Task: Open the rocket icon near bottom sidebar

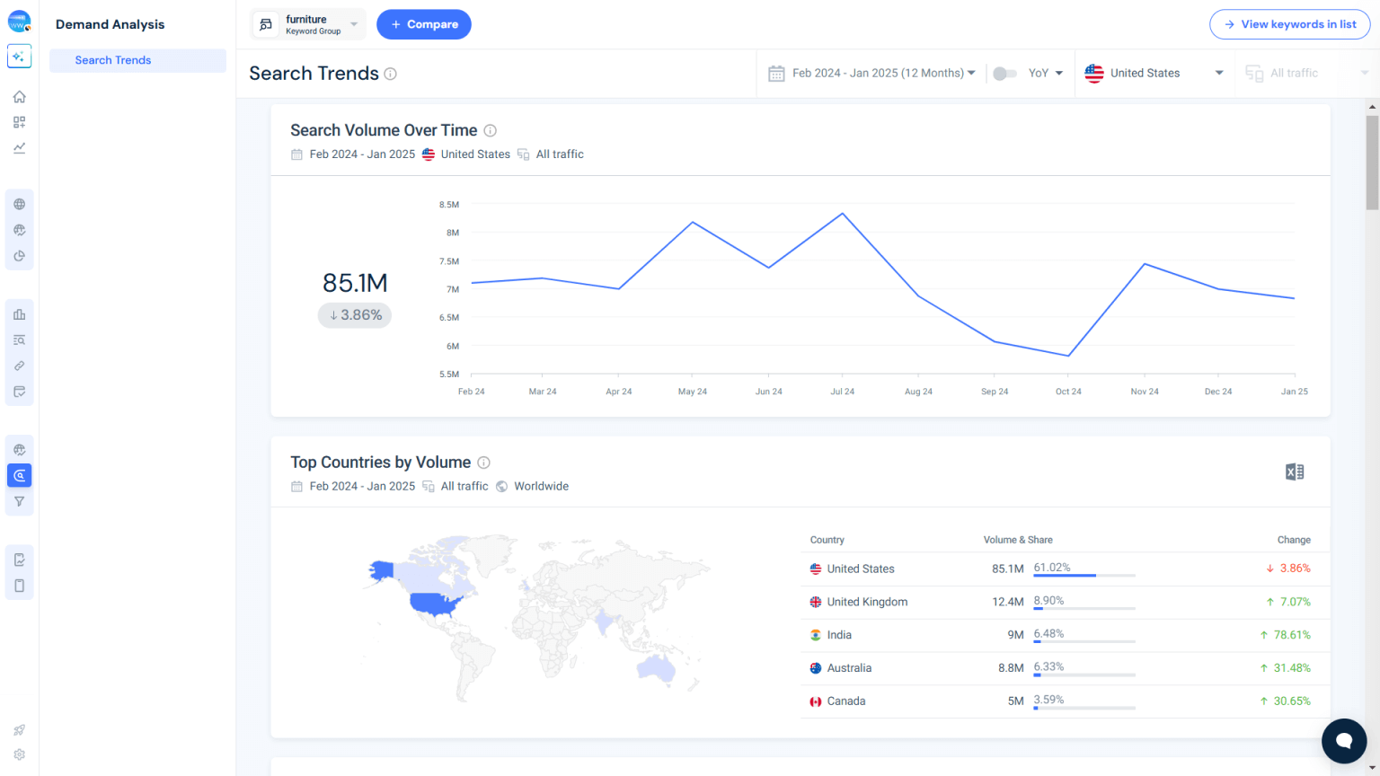Action: [x=19, y=729]
